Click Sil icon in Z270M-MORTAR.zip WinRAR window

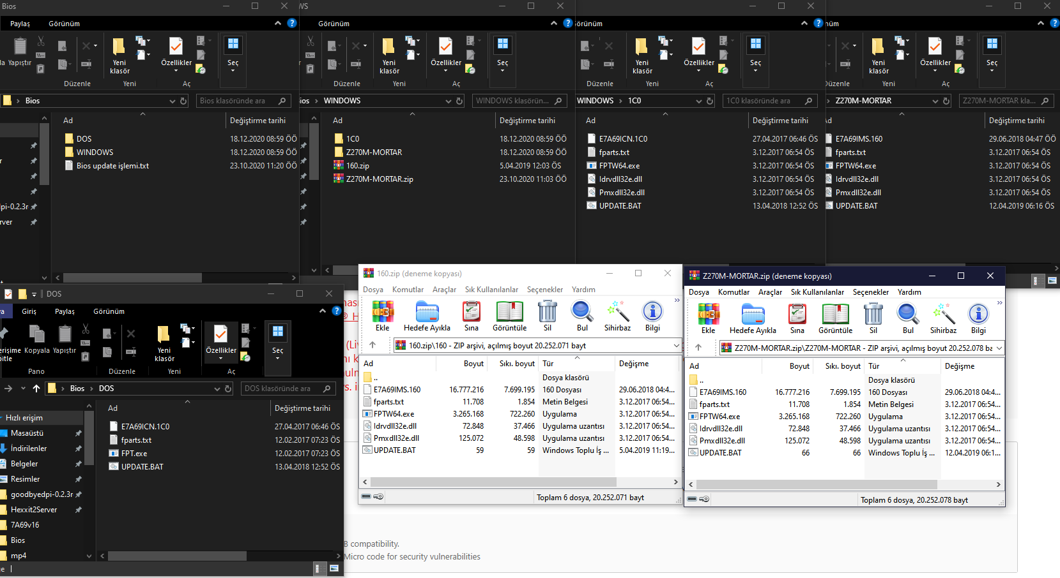click(x=873, y=318)
